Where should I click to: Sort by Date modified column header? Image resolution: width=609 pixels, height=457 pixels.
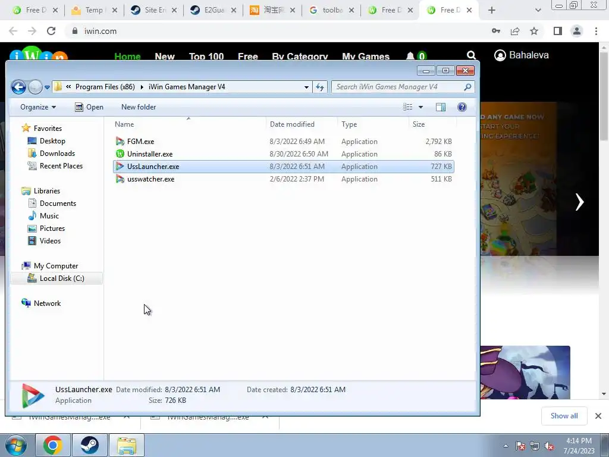coord(292,124)
